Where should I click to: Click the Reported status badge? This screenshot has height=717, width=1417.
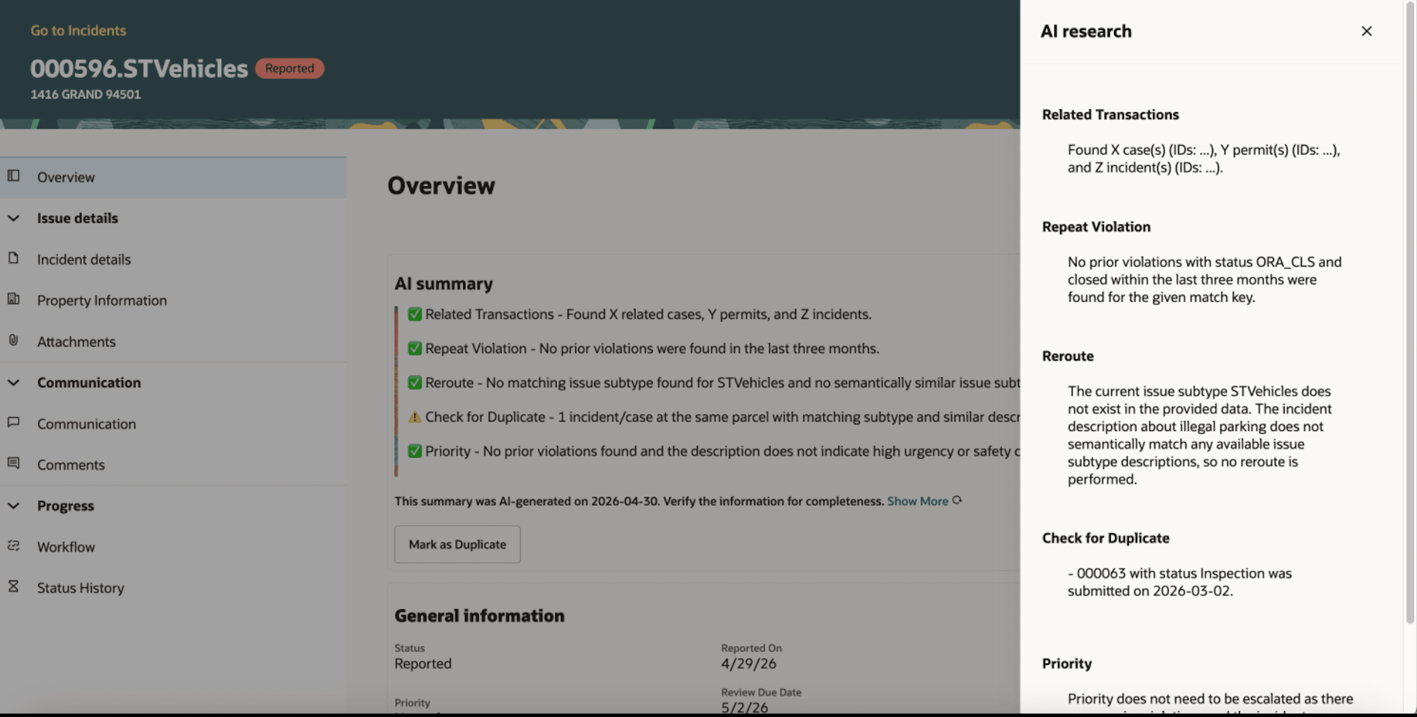pyautogui.click(x=289, y=68)
